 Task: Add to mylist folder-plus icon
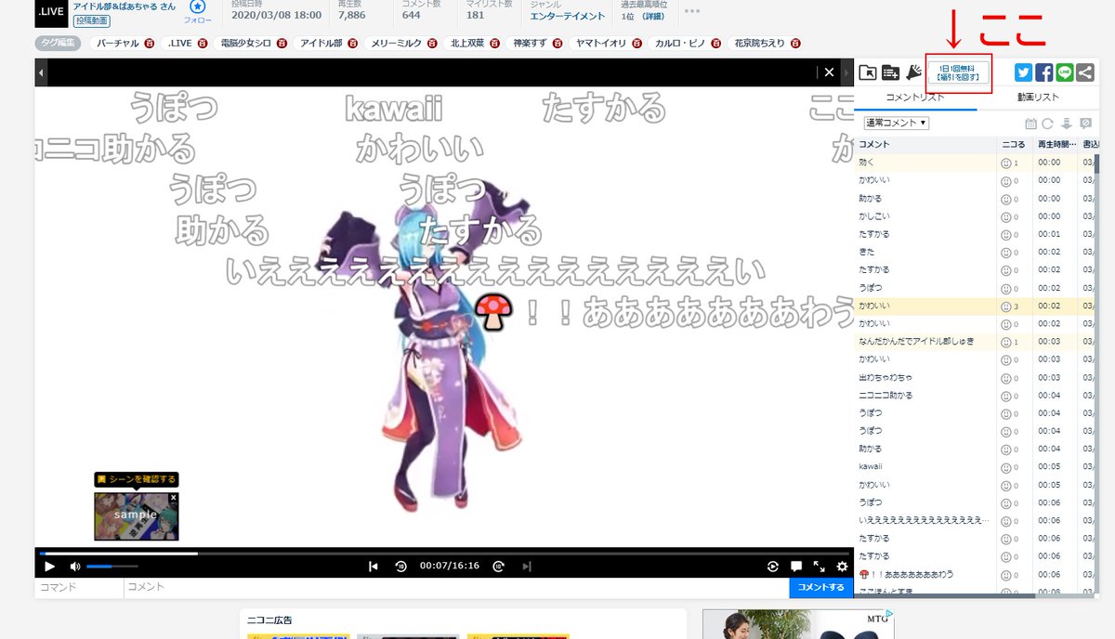(891, 72)
